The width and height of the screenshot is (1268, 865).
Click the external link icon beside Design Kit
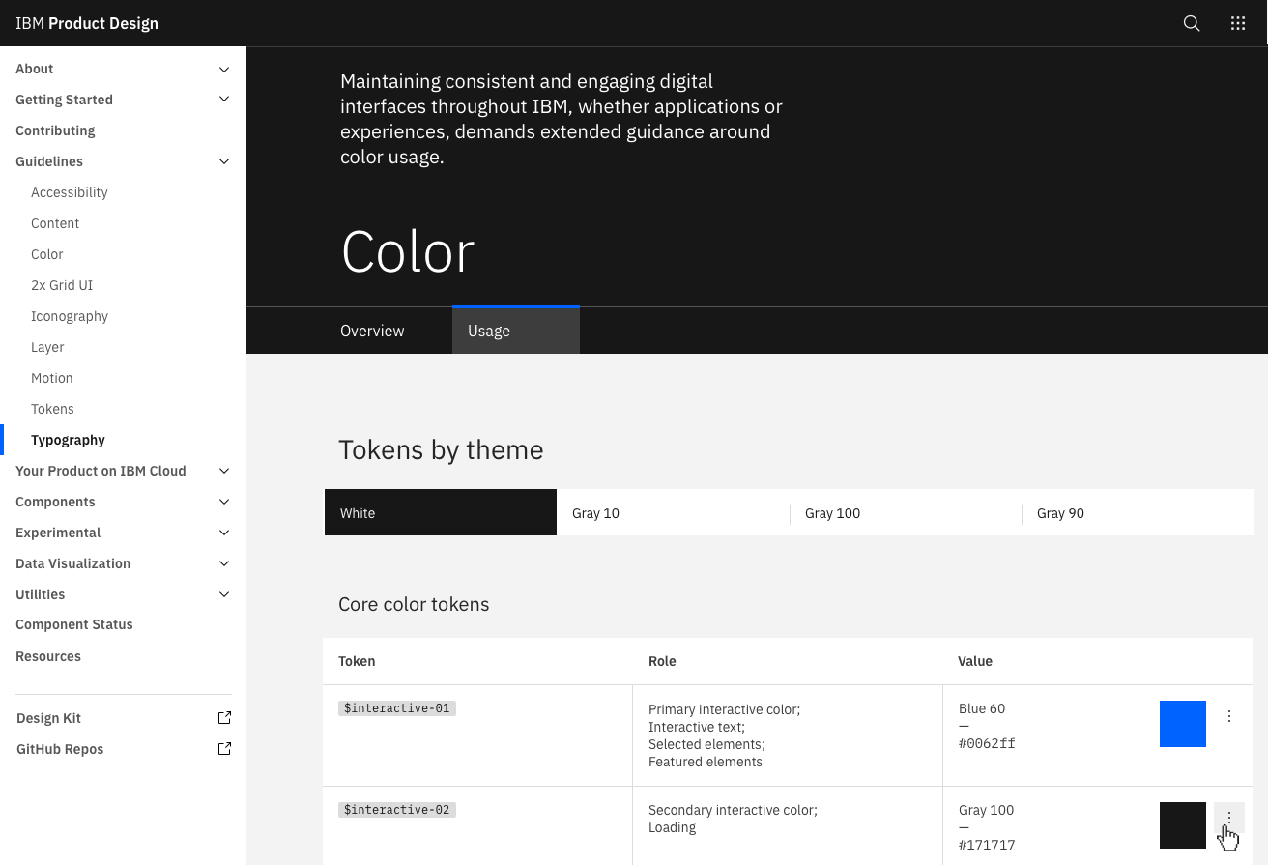224,717
